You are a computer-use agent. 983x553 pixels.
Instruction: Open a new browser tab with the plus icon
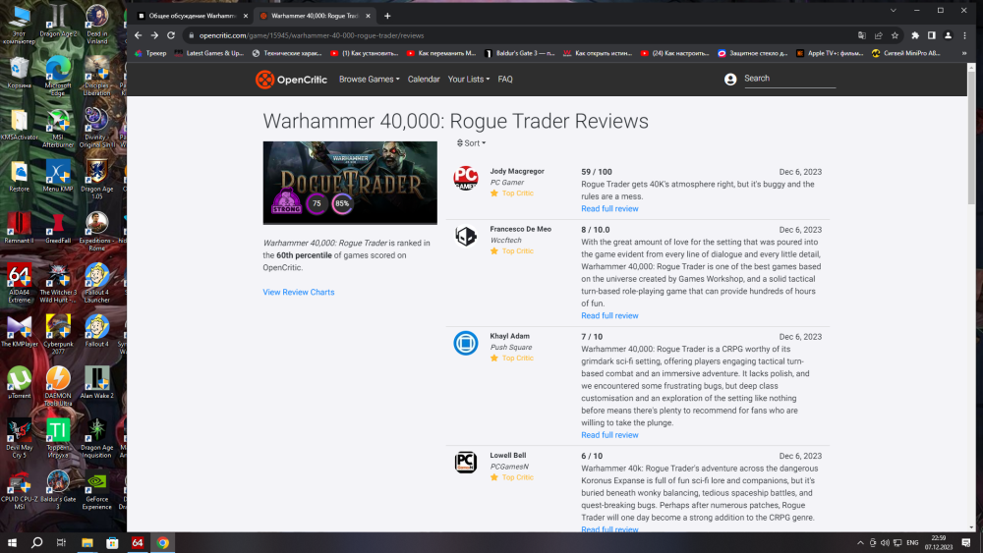pos(387,16)
